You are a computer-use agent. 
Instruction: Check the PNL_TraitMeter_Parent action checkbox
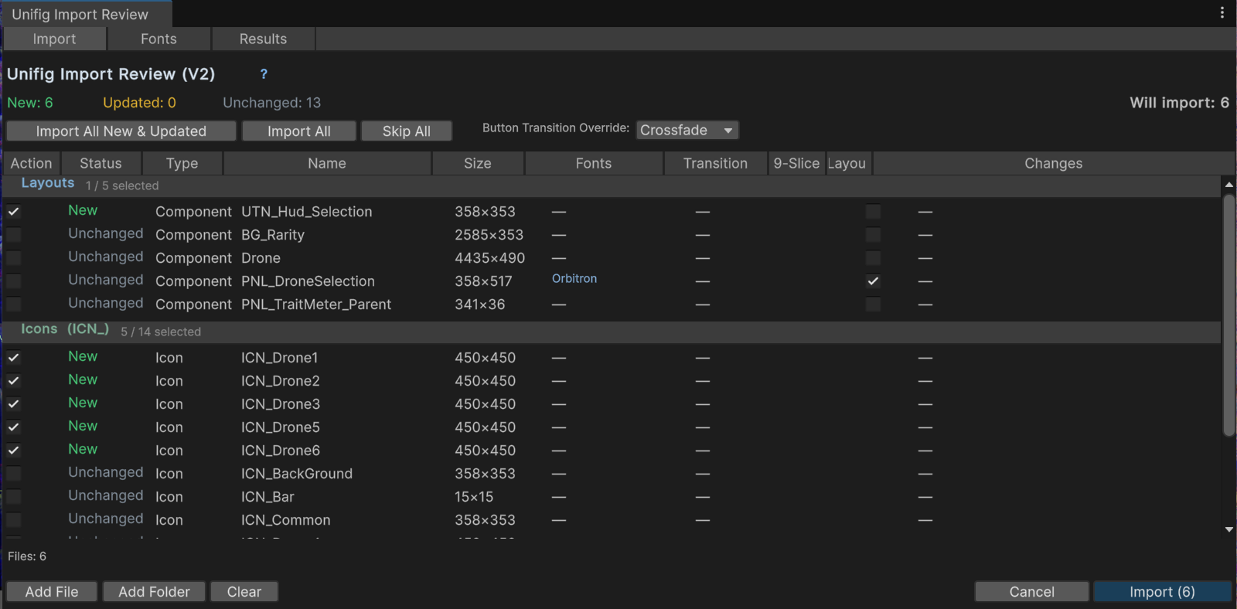(14, 304)
